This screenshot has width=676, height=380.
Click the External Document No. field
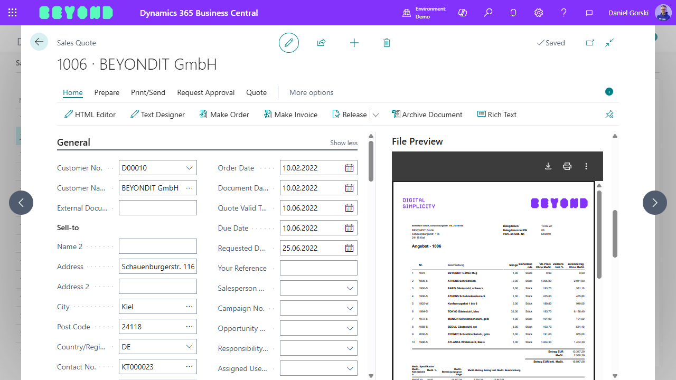tap(157, 208)
